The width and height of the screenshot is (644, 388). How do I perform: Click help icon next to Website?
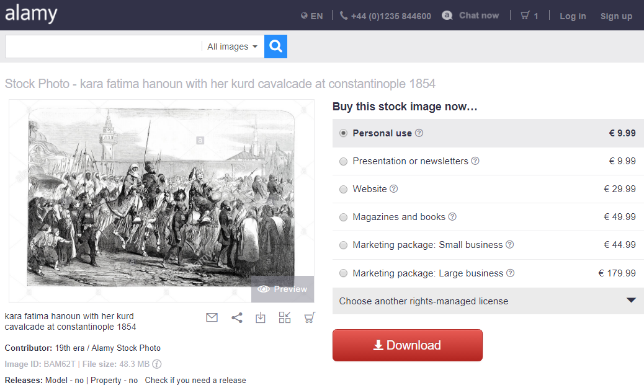[393, 188]
